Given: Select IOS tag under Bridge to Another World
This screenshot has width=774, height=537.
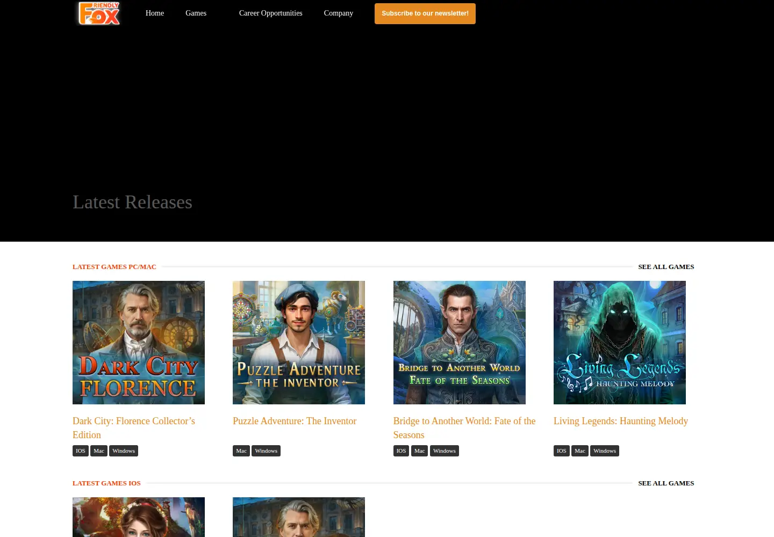Looking at the screenshot, I should pyautogui.click(x=402, y=451).
